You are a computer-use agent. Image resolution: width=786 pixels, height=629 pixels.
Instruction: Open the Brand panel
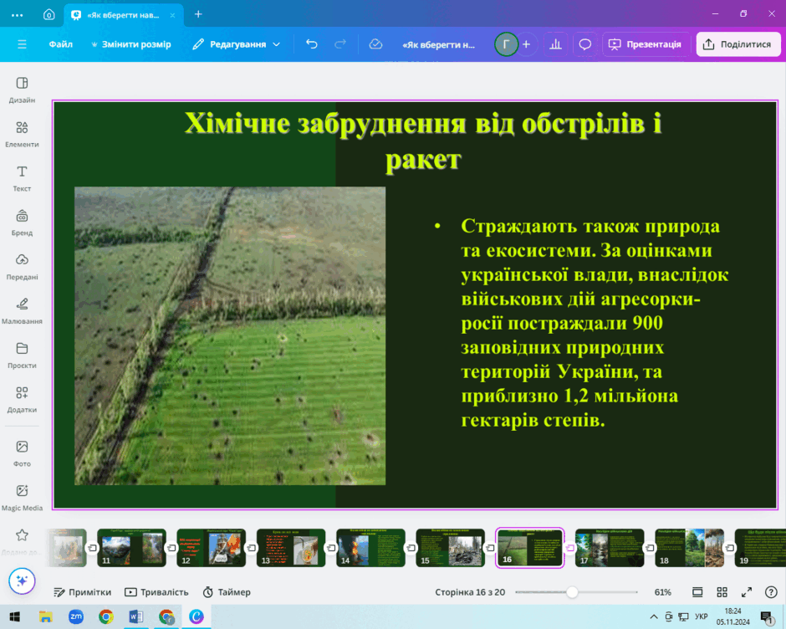[22, 222]
